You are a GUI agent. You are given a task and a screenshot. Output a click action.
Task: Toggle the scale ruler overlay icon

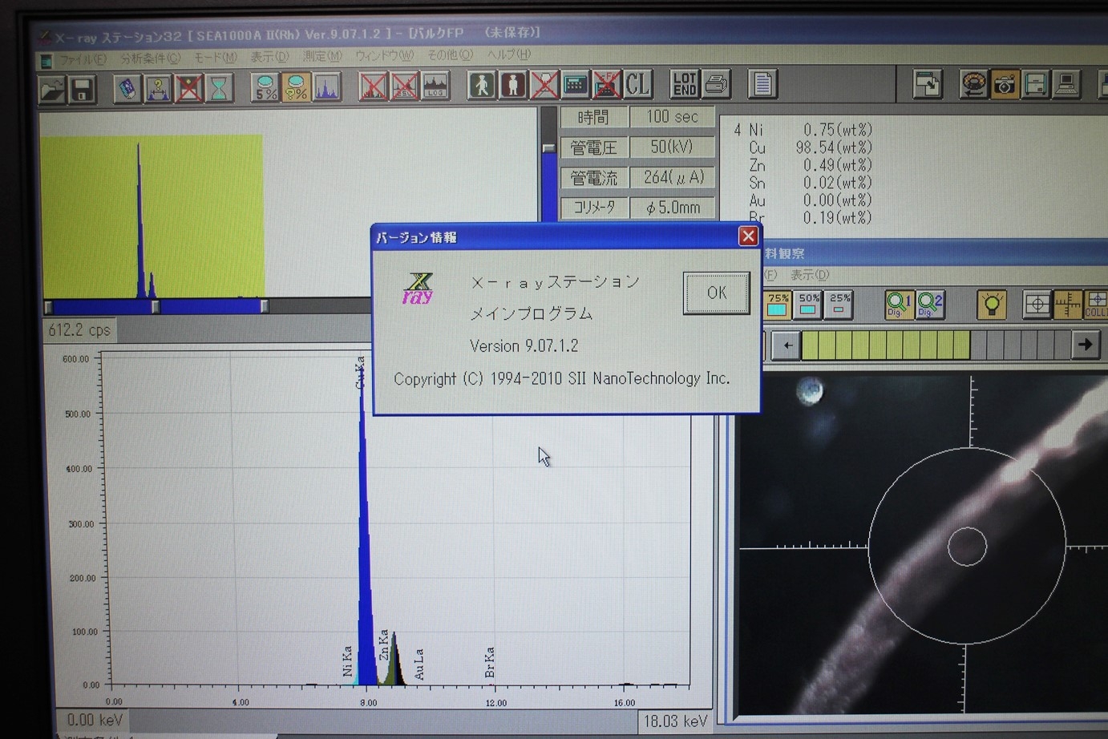click(1068, 305)
